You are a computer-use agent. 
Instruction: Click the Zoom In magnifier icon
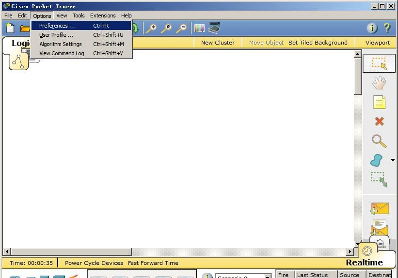(152, 28)
